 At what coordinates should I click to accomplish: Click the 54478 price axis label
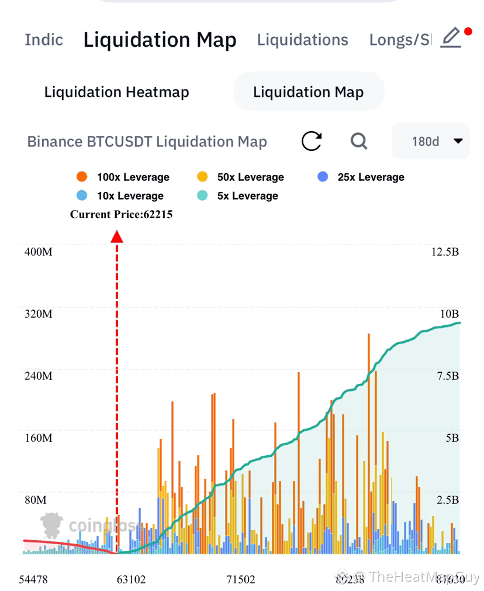[x=33, y=579]
